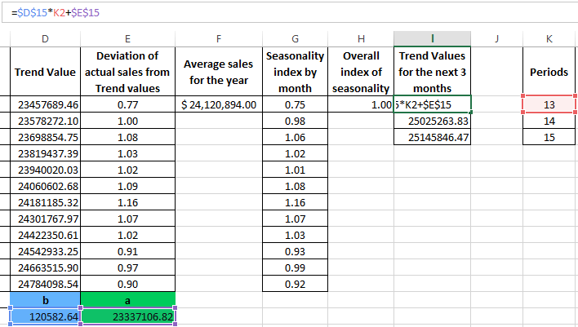The width and height of the screenshot is (578, 327).
Task: Select column E header
Action: 128,38
